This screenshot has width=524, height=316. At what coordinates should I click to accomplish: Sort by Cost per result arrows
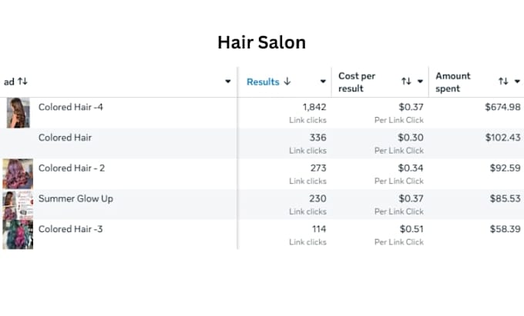point(406,81)
